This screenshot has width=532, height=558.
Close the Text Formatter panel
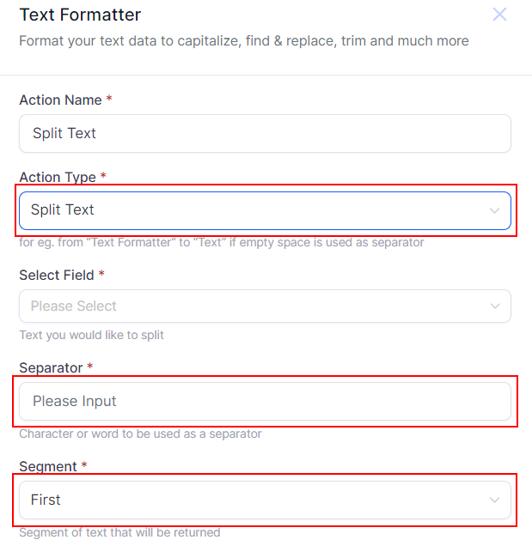[x=499, y=15]
